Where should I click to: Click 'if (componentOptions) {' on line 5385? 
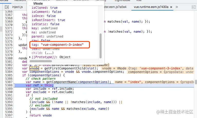tap(43, 75)
